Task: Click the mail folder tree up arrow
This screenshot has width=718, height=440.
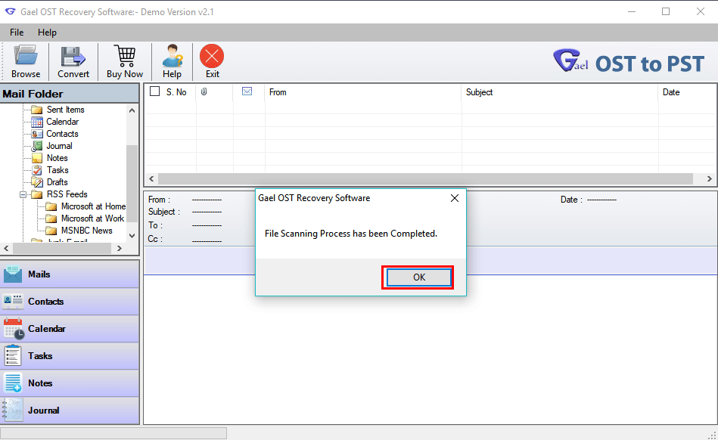Action: 132,110
